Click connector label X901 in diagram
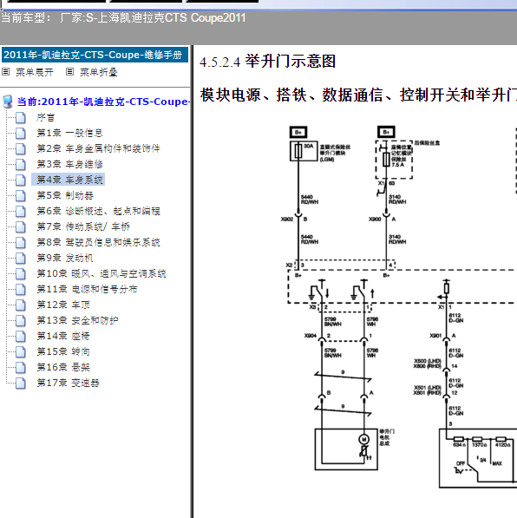The height and width of the screenshot is (518, 517). click(435, 336)
